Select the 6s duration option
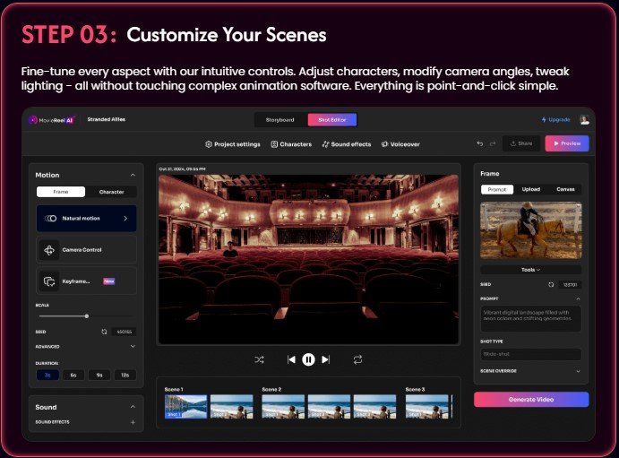This screenshot has height=458, width=619. pos(73,375)
